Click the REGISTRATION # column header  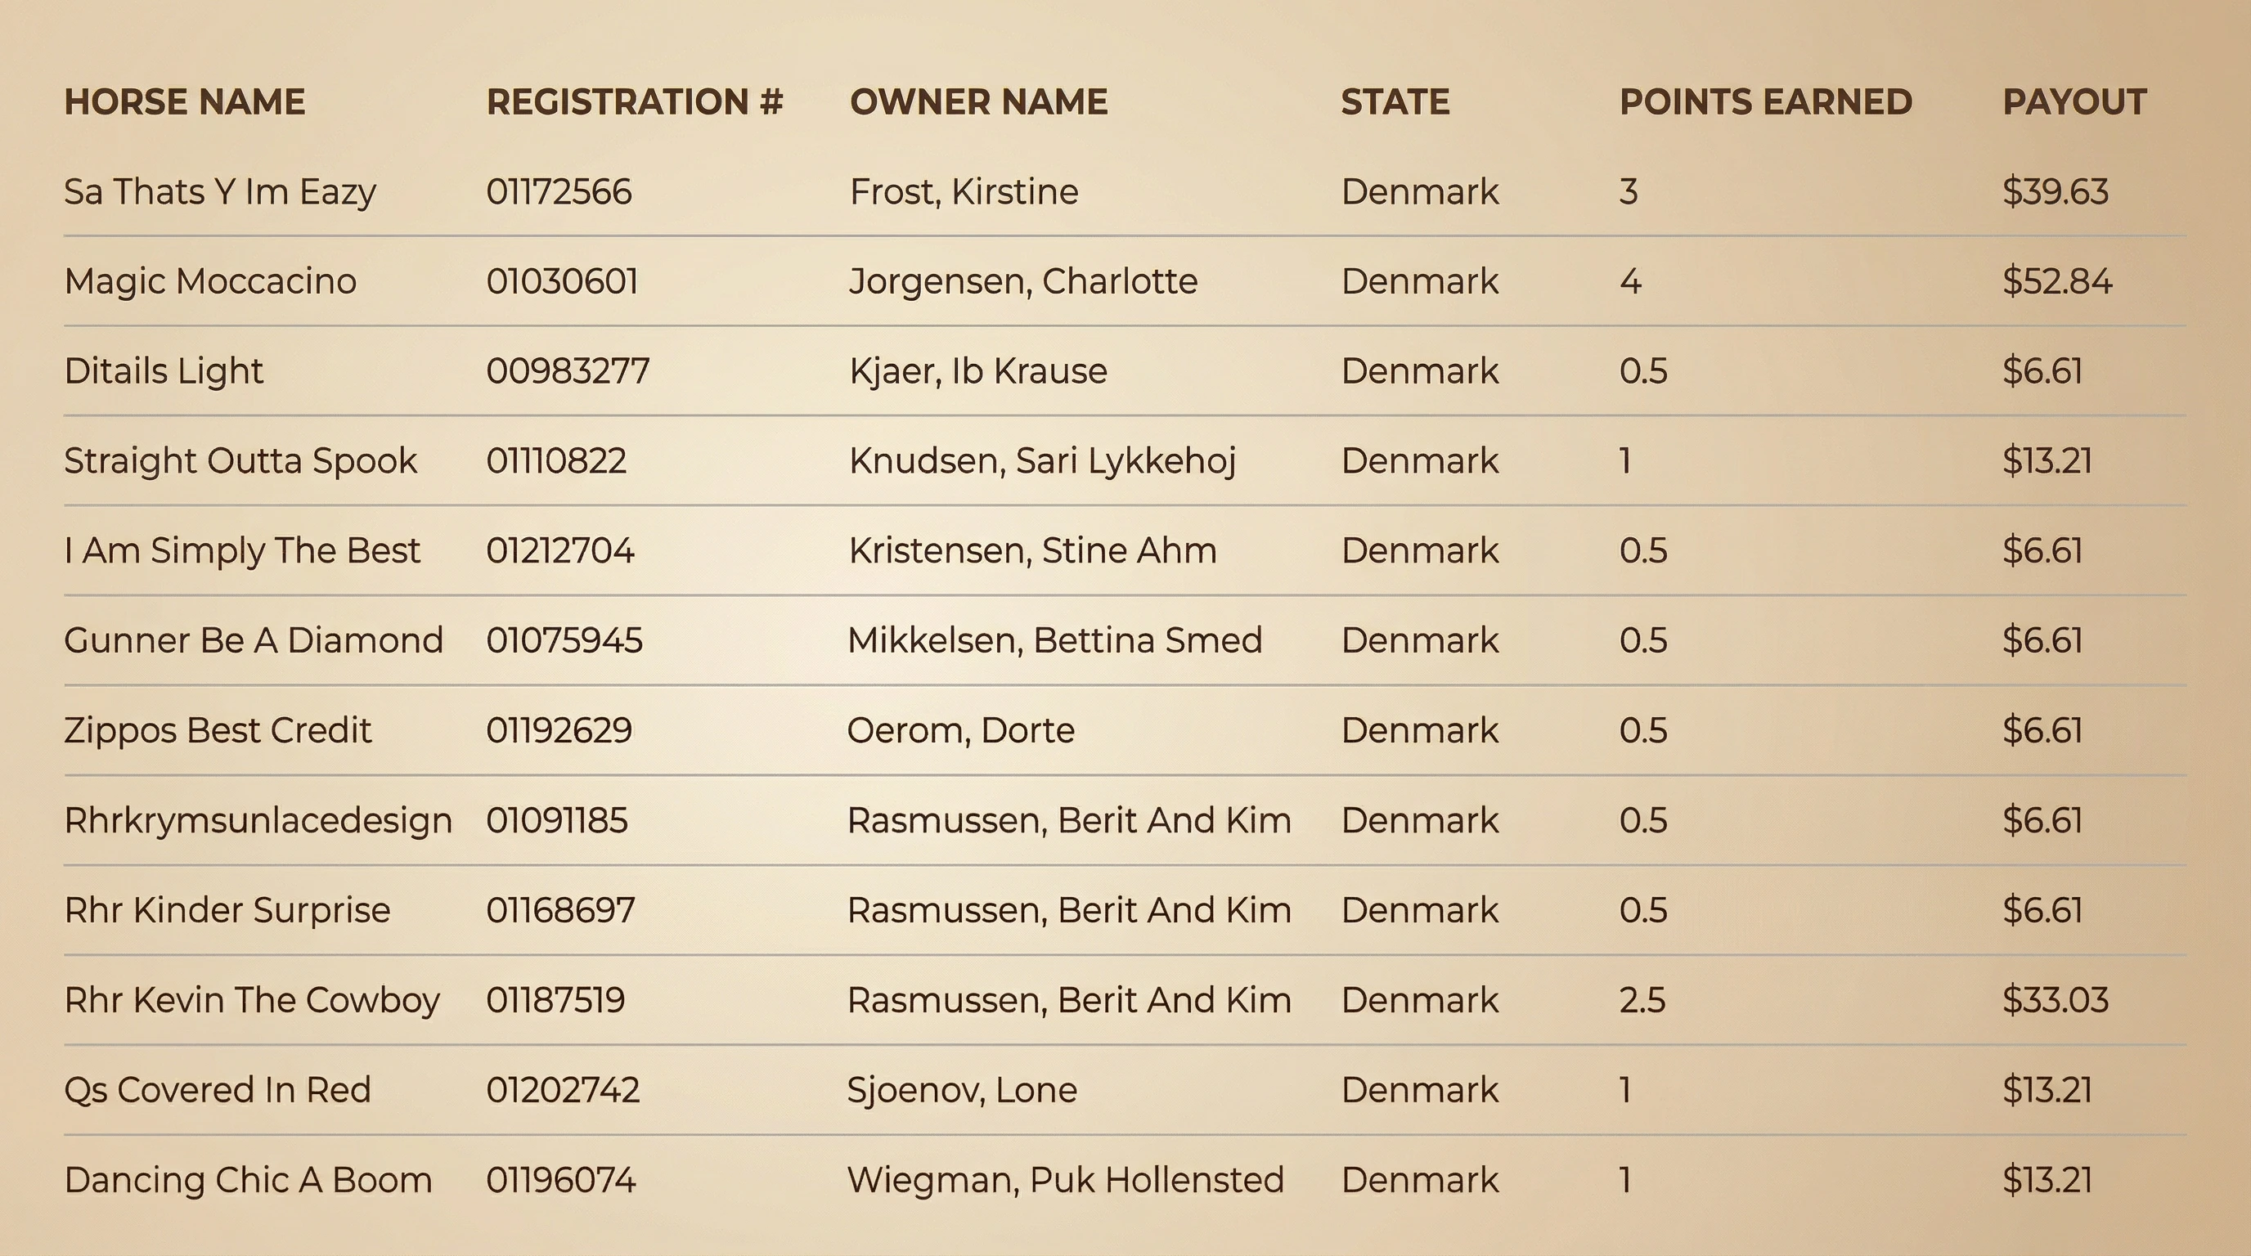pyautogui.click(x=635, y=102)
